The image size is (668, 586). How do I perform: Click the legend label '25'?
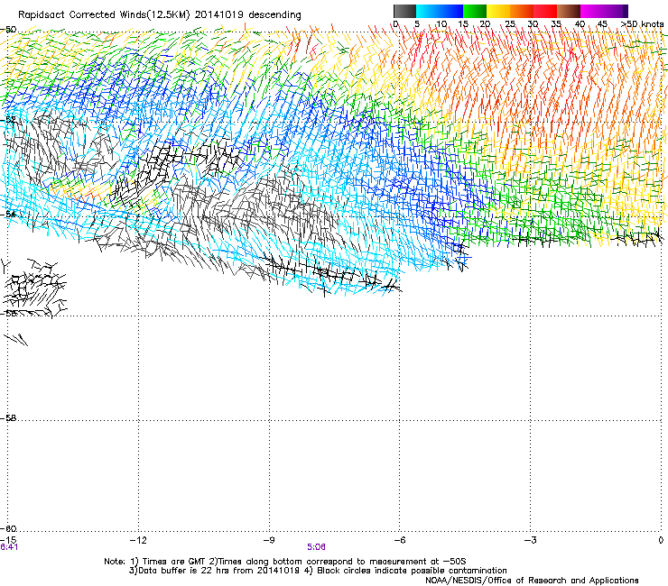(x=510, y=24)
